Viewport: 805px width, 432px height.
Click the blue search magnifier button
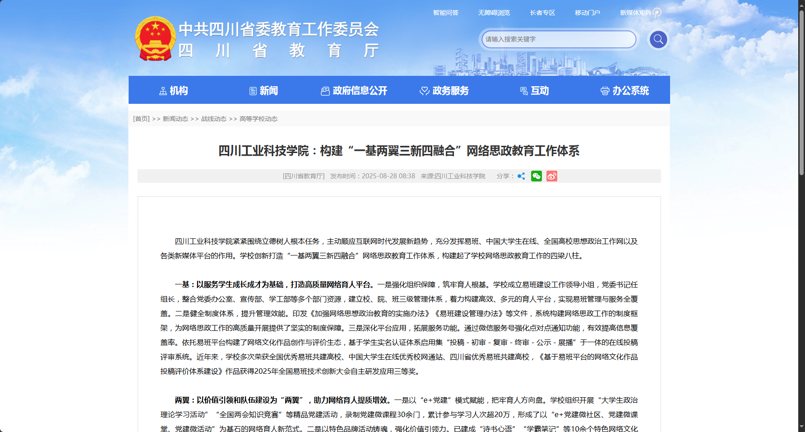click(658, 40)
